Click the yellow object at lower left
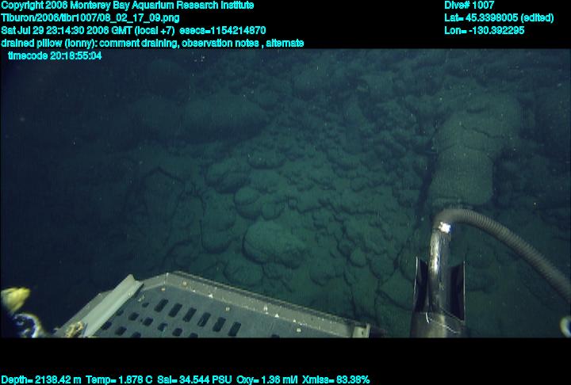 (x=14, y=298)
